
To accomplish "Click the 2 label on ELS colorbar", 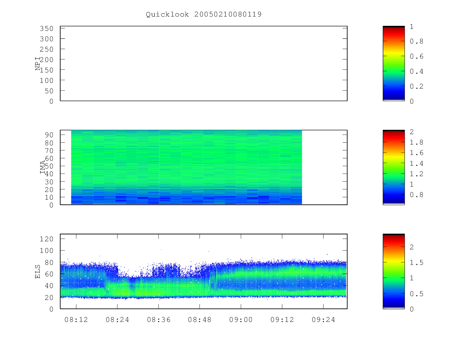I will tap(412, 247).
